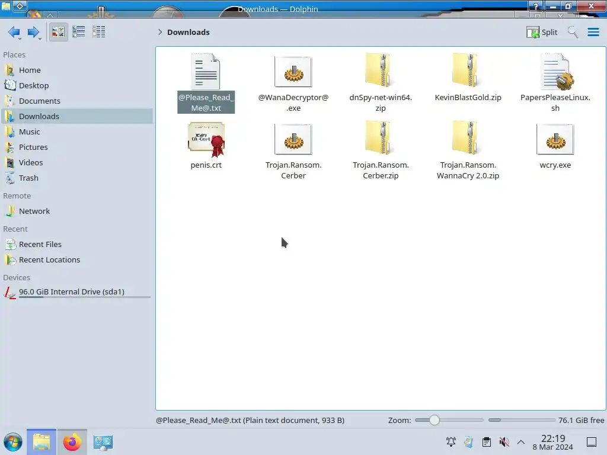Open the search magnifier tool
Screen dimensions: 607x455
[x=573, y=32]
